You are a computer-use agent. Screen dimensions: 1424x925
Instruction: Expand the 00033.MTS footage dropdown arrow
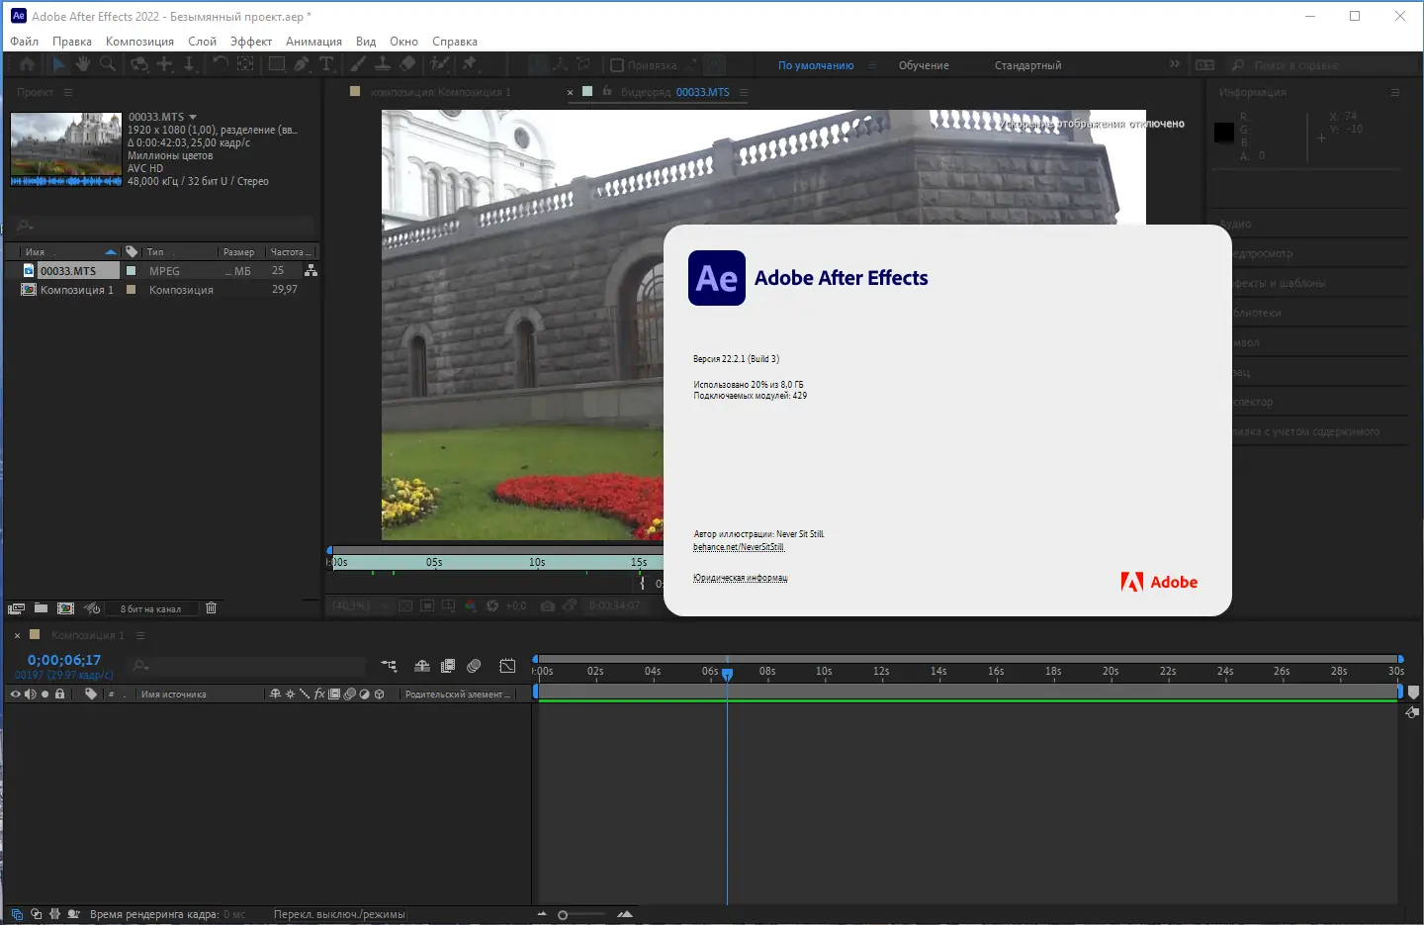(x=193, y=117)
